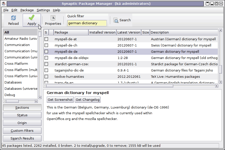Select the Cross Platform (multiverse) section
Image resolution: width=225 pixels, height=150 pixels.
pos(20,70)
